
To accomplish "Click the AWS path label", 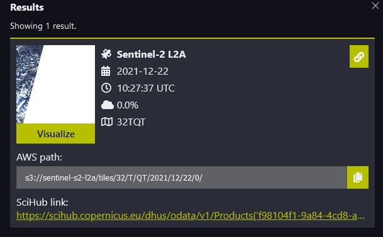I will point(39,157).
